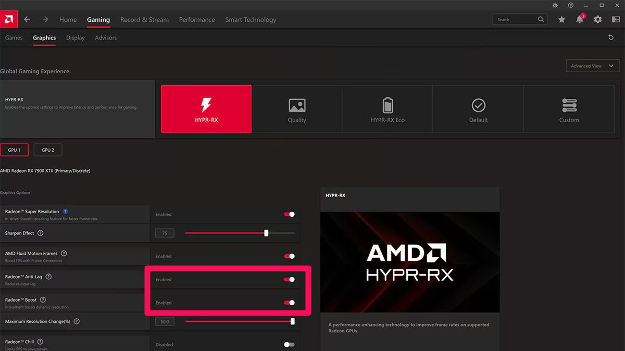This screenshot has height=351, width=625.
Task: Click the back navigation arrow
Action: point(27,19)
